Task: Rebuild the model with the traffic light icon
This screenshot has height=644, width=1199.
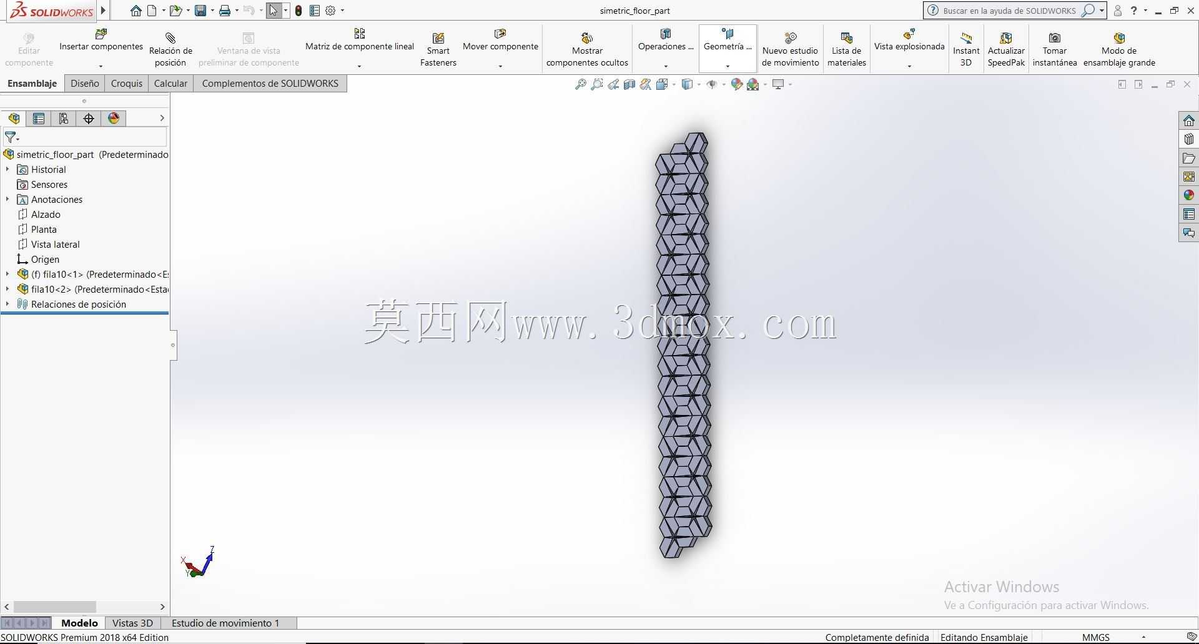Action: (x=299, y=11)
